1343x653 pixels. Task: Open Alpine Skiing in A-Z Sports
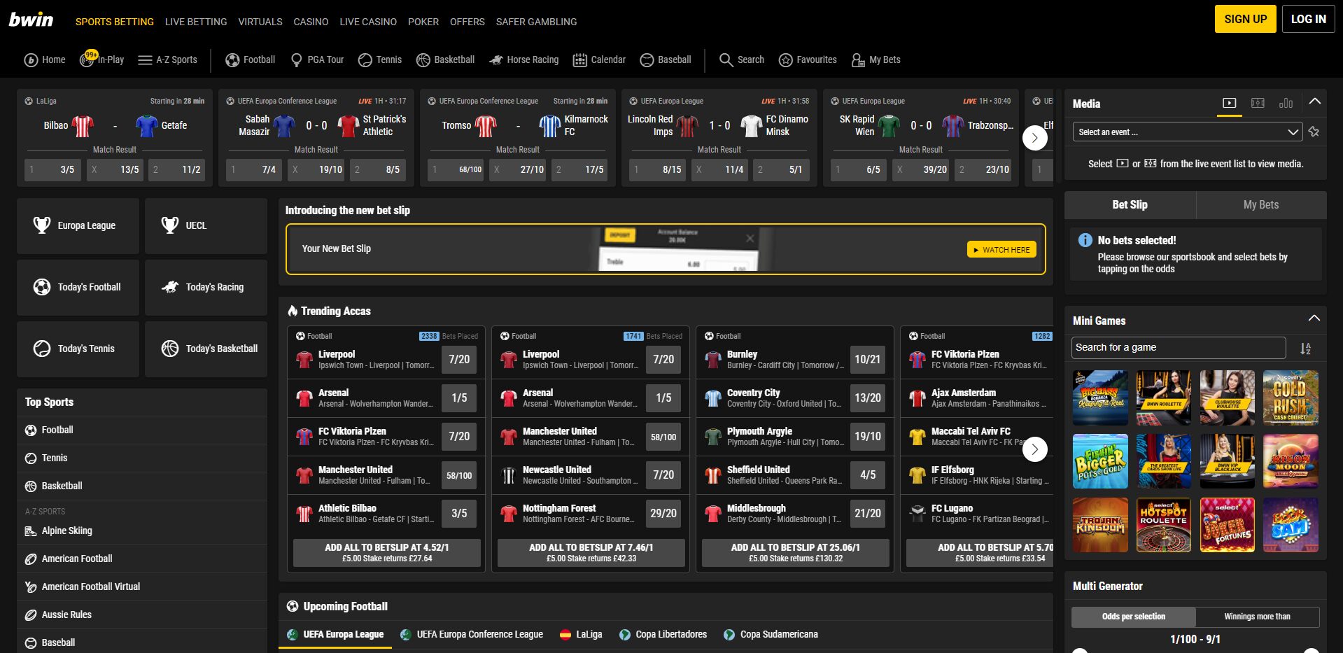(x=142, y=531)
